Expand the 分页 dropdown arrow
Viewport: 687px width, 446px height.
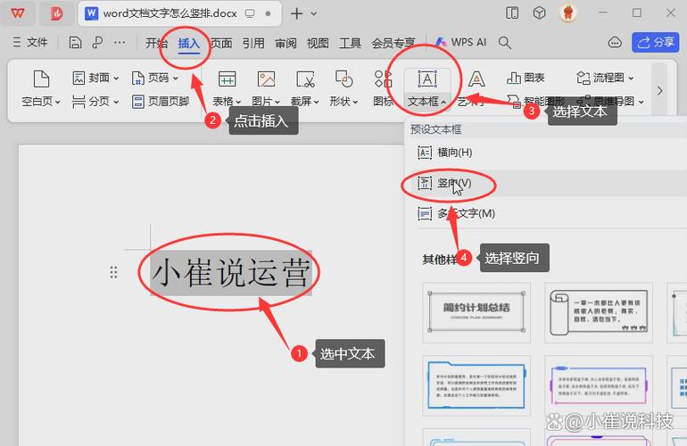[x=116, y=102]
